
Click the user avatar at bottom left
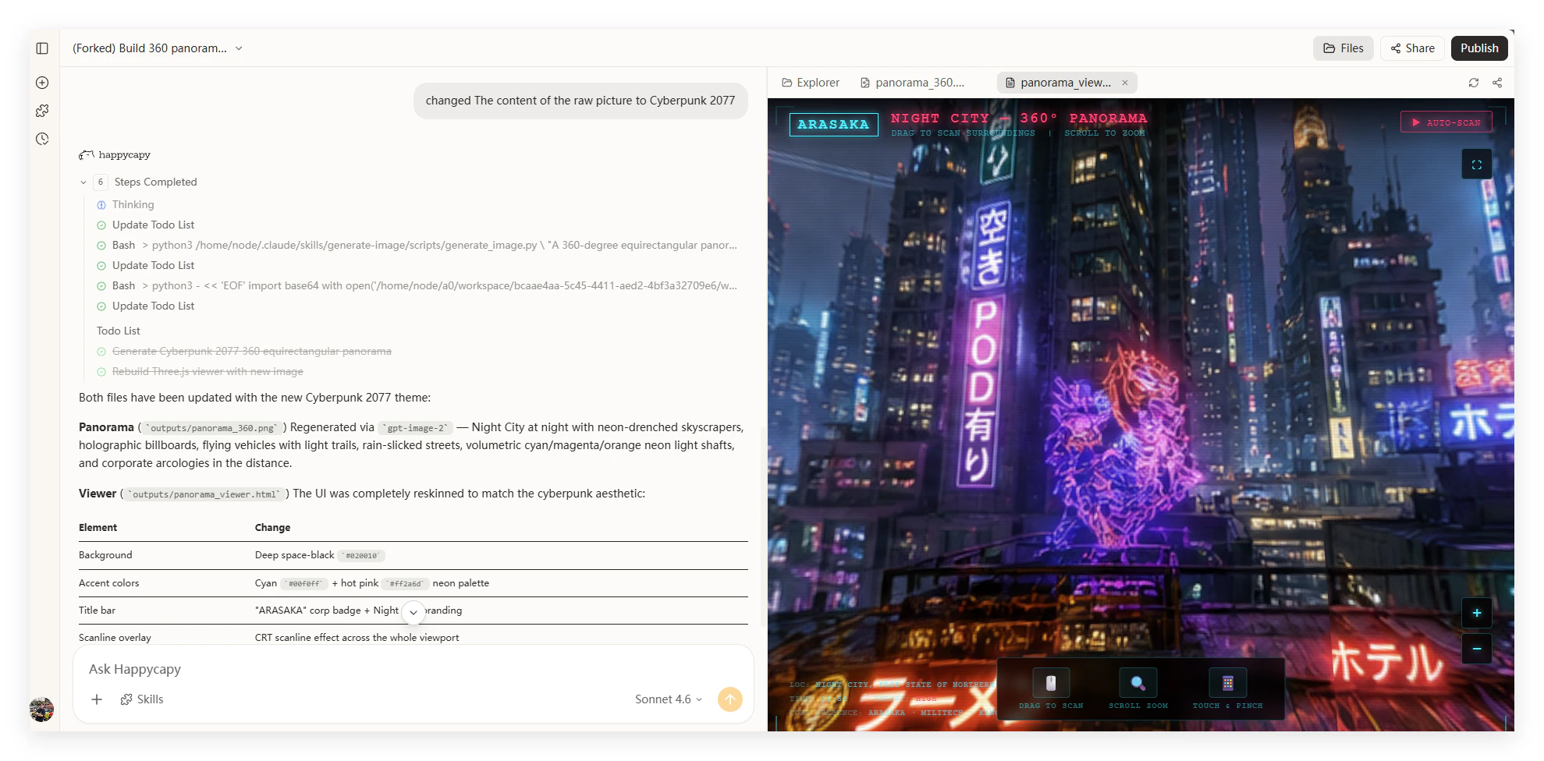point(41,710)
